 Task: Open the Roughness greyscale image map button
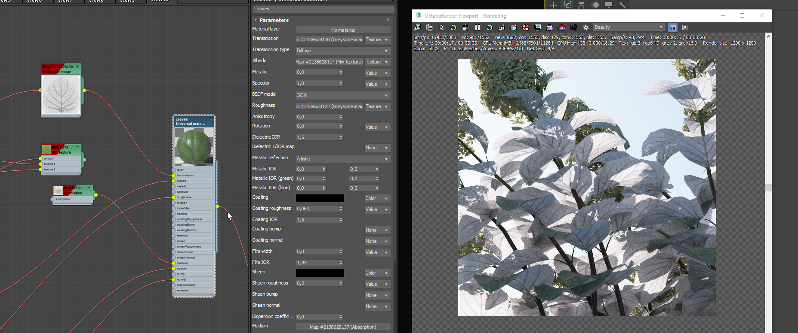click(330, 106)
